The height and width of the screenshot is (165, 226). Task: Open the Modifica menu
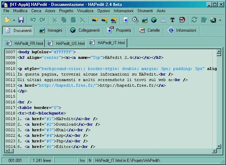(x=20, y=11)
